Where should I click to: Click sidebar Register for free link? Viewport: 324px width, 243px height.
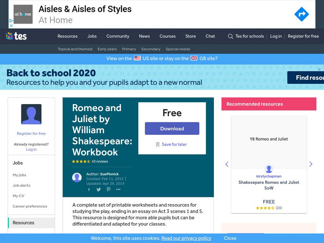tap(31, 134)
